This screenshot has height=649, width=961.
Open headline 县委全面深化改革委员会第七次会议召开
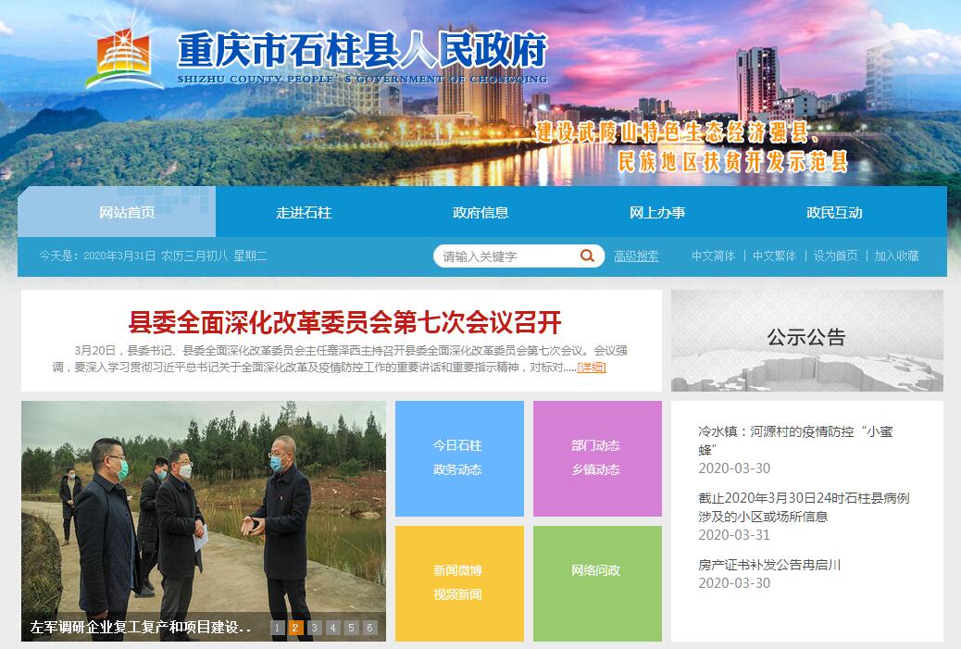pos(344,322)
